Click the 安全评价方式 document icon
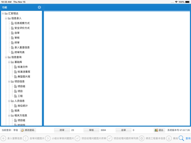This screenshot has width=191, height=143. [12, 28]
